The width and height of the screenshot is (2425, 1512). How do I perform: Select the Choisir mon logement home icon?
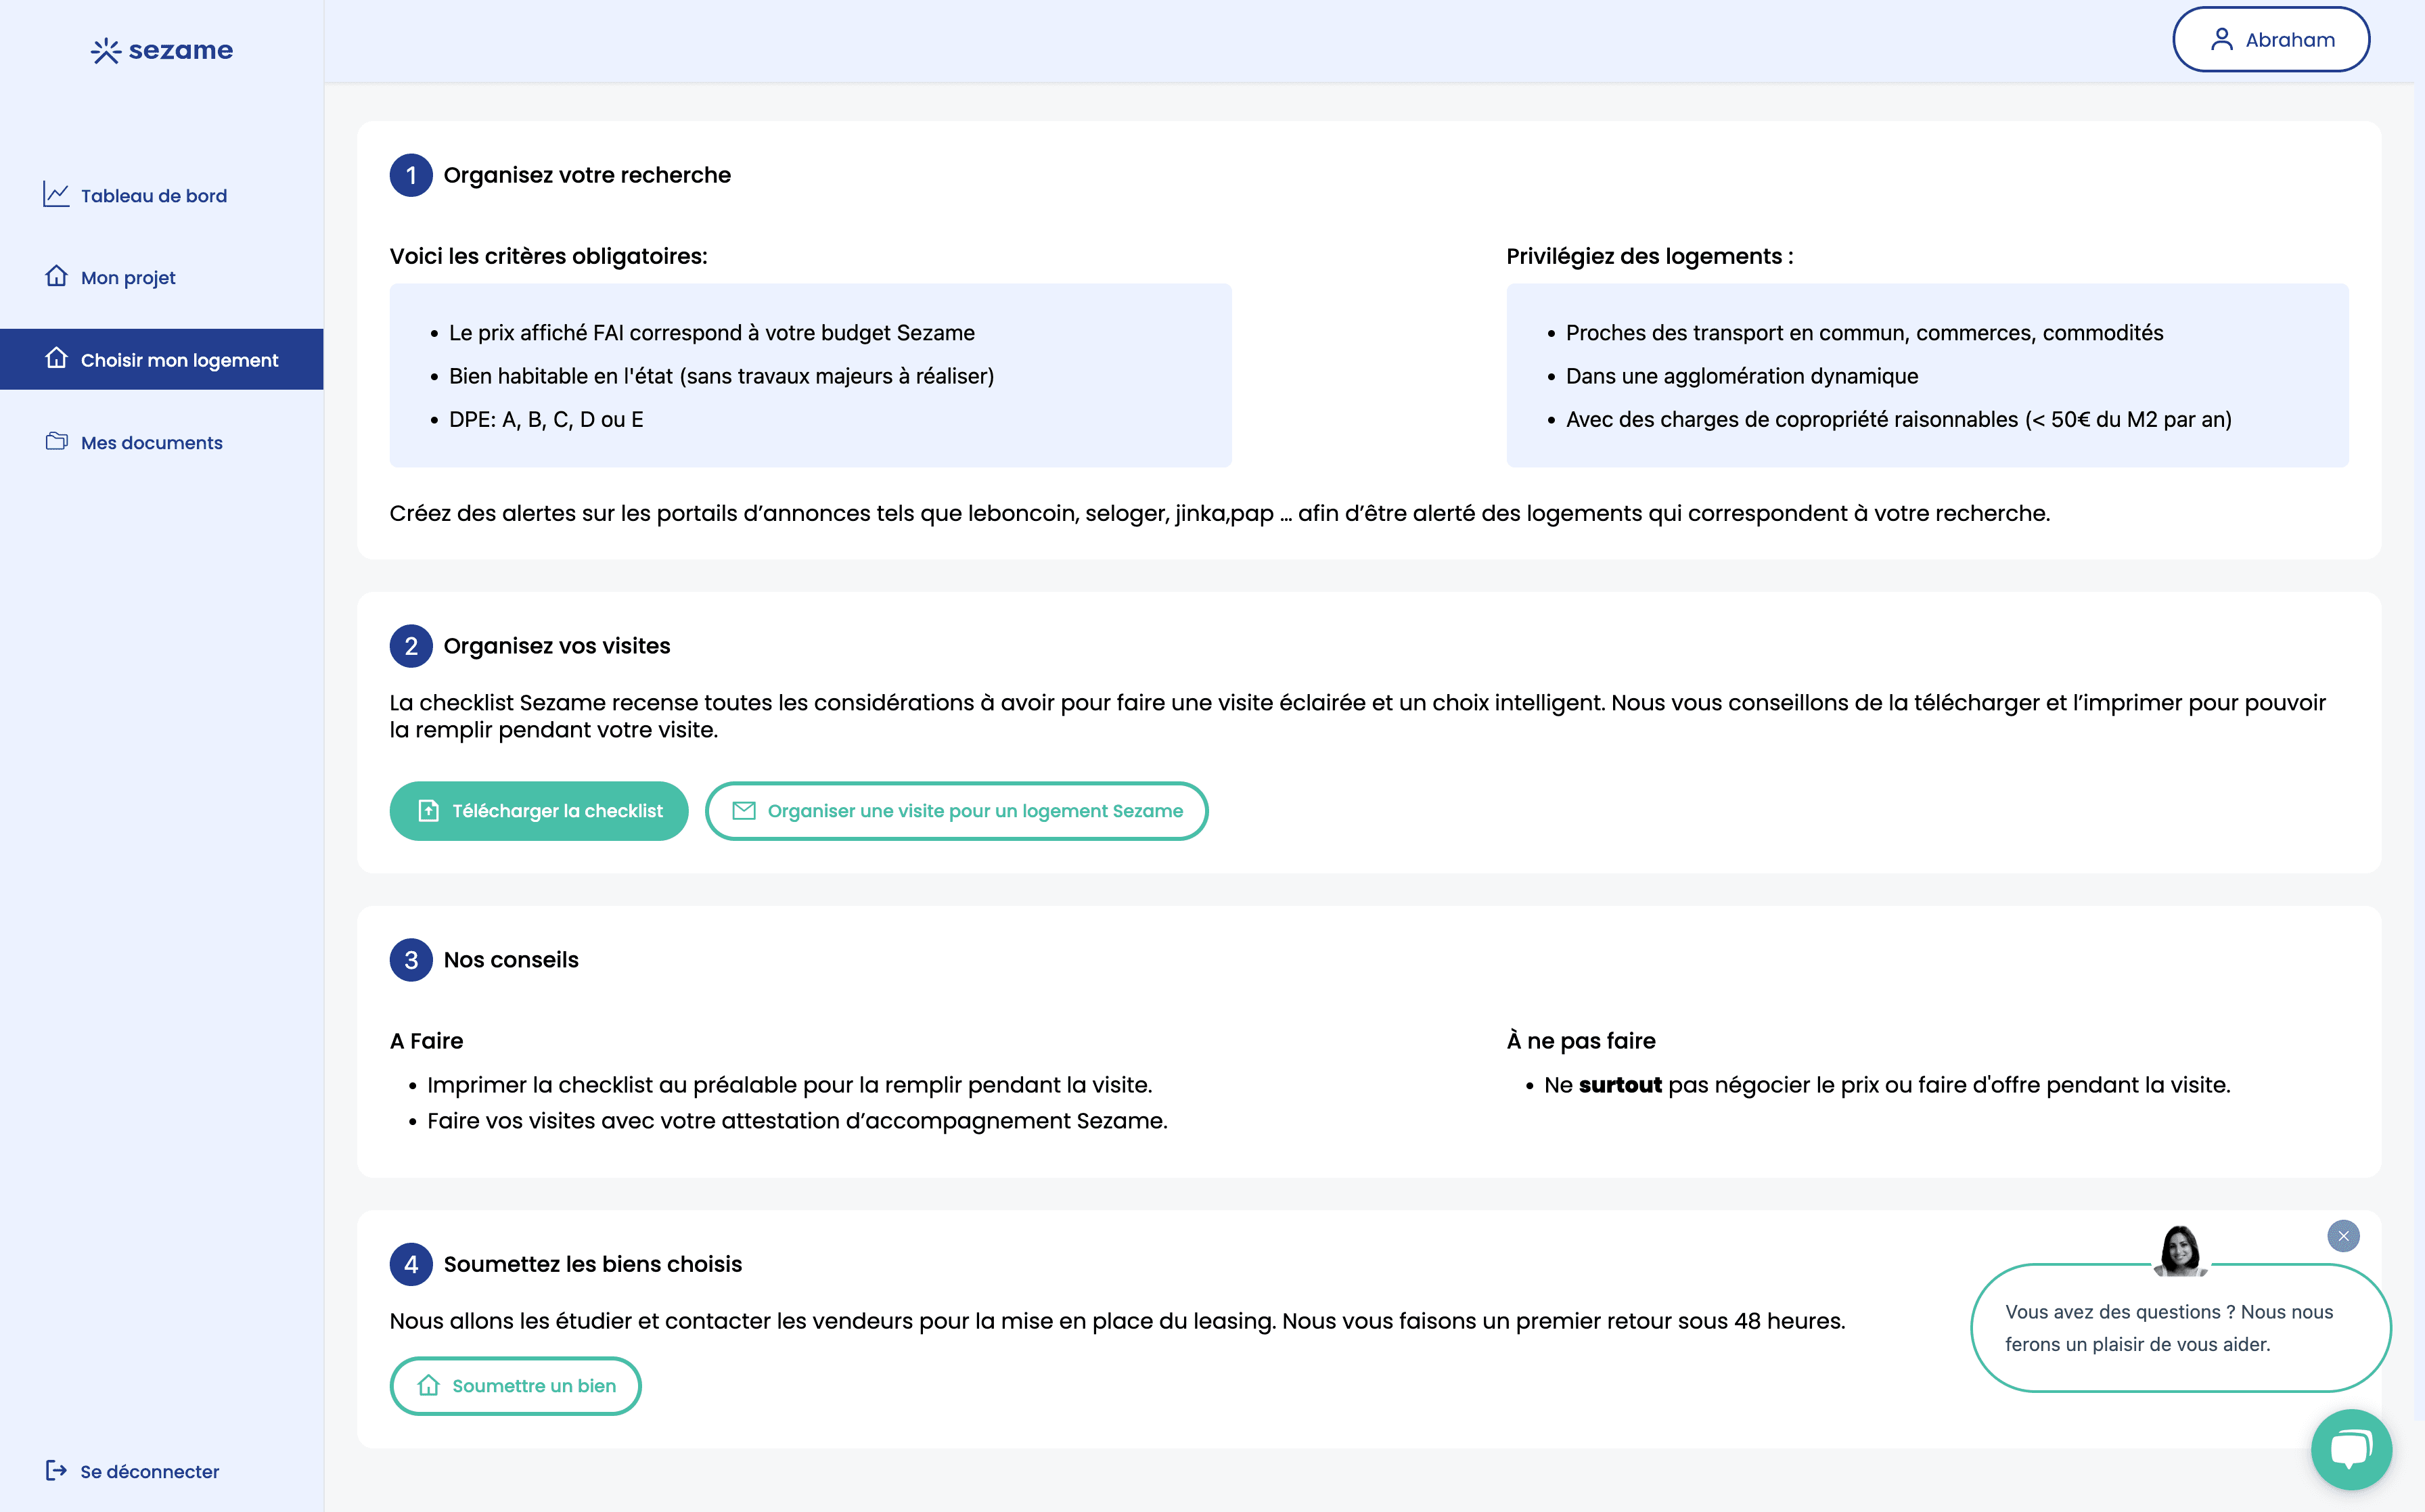click(x=57, y=359)
